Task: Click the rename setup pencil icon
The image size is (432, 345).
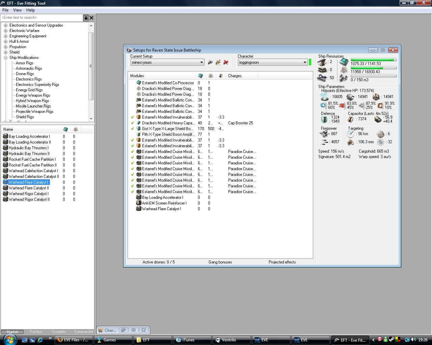Action: pos(218,62)
